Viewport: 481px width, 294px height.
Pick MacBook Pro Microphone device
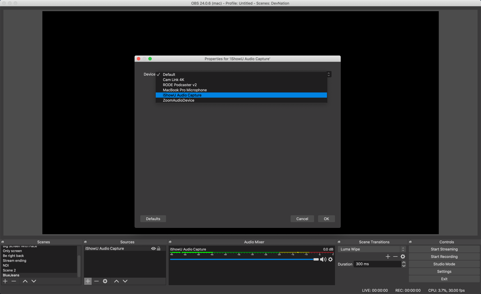(x=241, y=90)
